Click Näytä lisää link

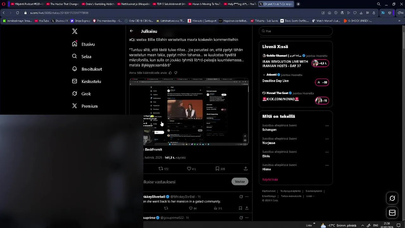point(270,180)
